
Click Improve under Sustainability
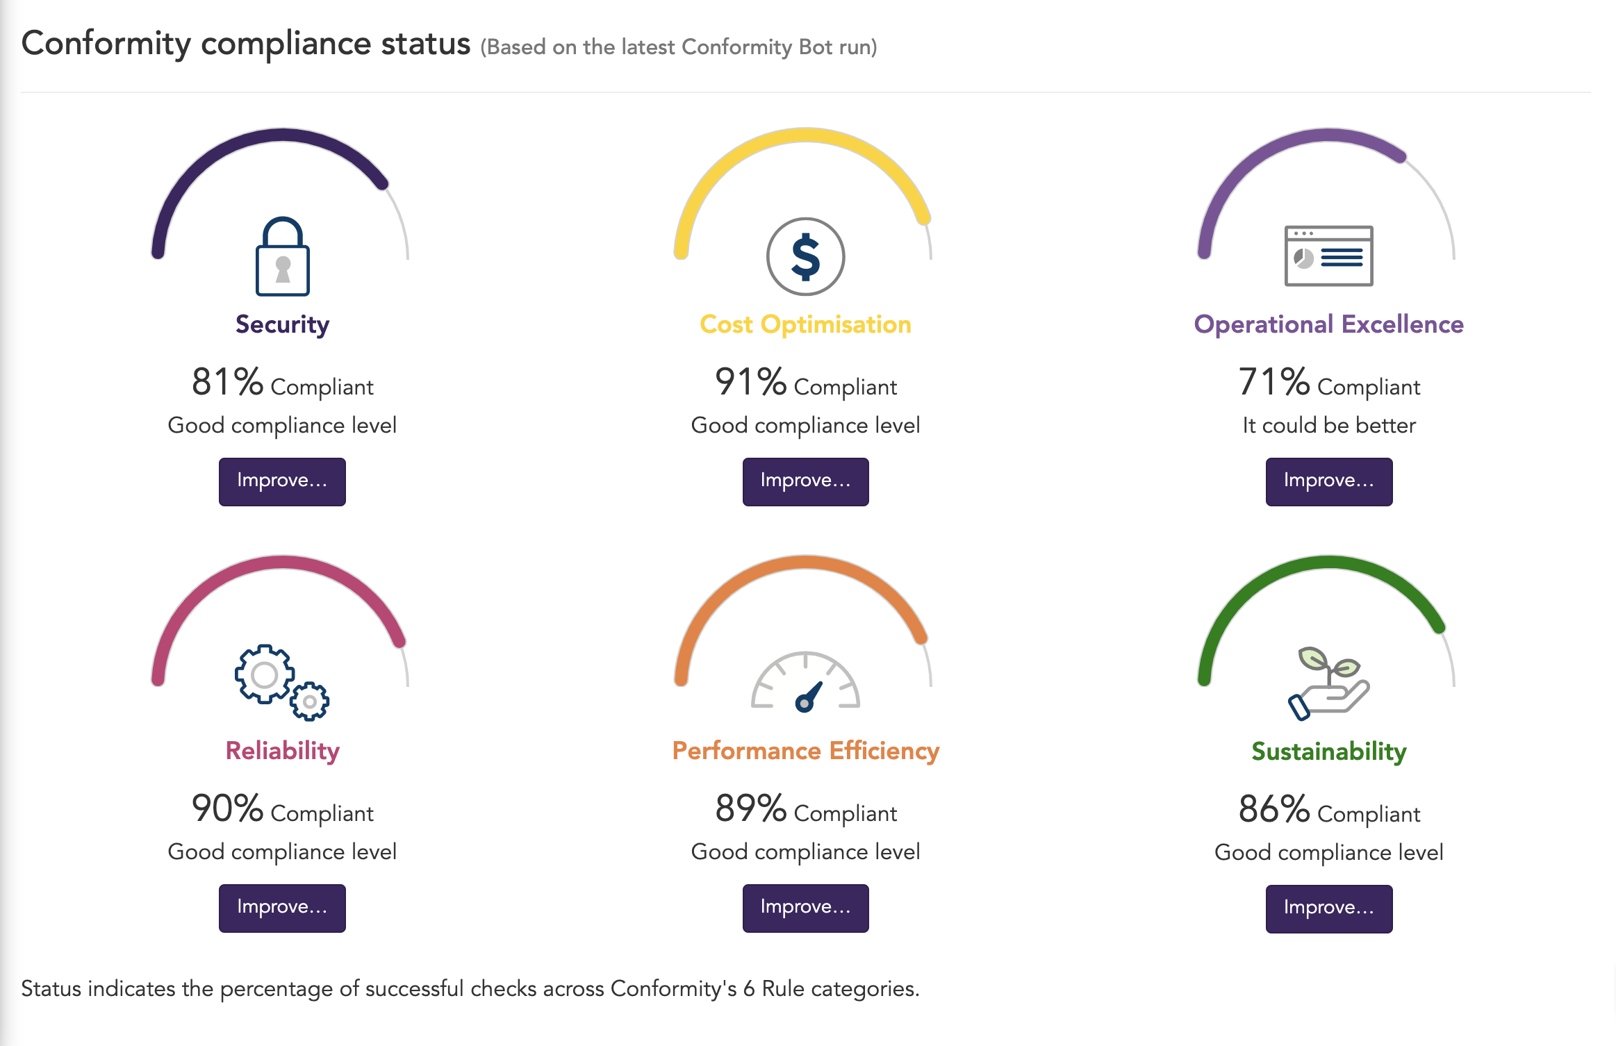coord(1328,908)
